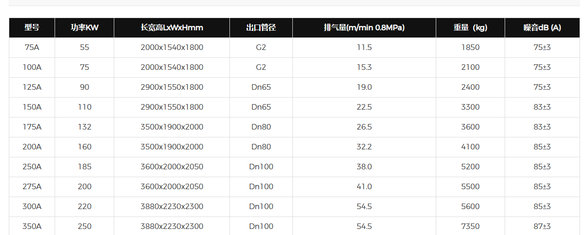Click the dimensions cell in the 300A row

pyautogui.click(x=172, y=207)
